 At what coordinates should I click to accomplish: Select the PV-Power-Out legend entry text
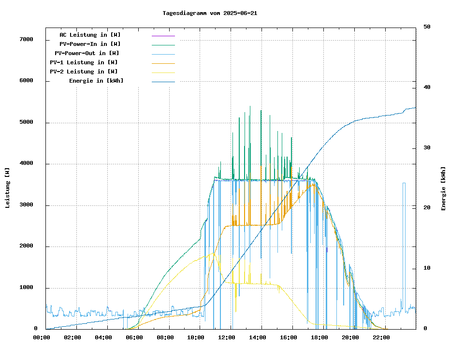point(87,53)
